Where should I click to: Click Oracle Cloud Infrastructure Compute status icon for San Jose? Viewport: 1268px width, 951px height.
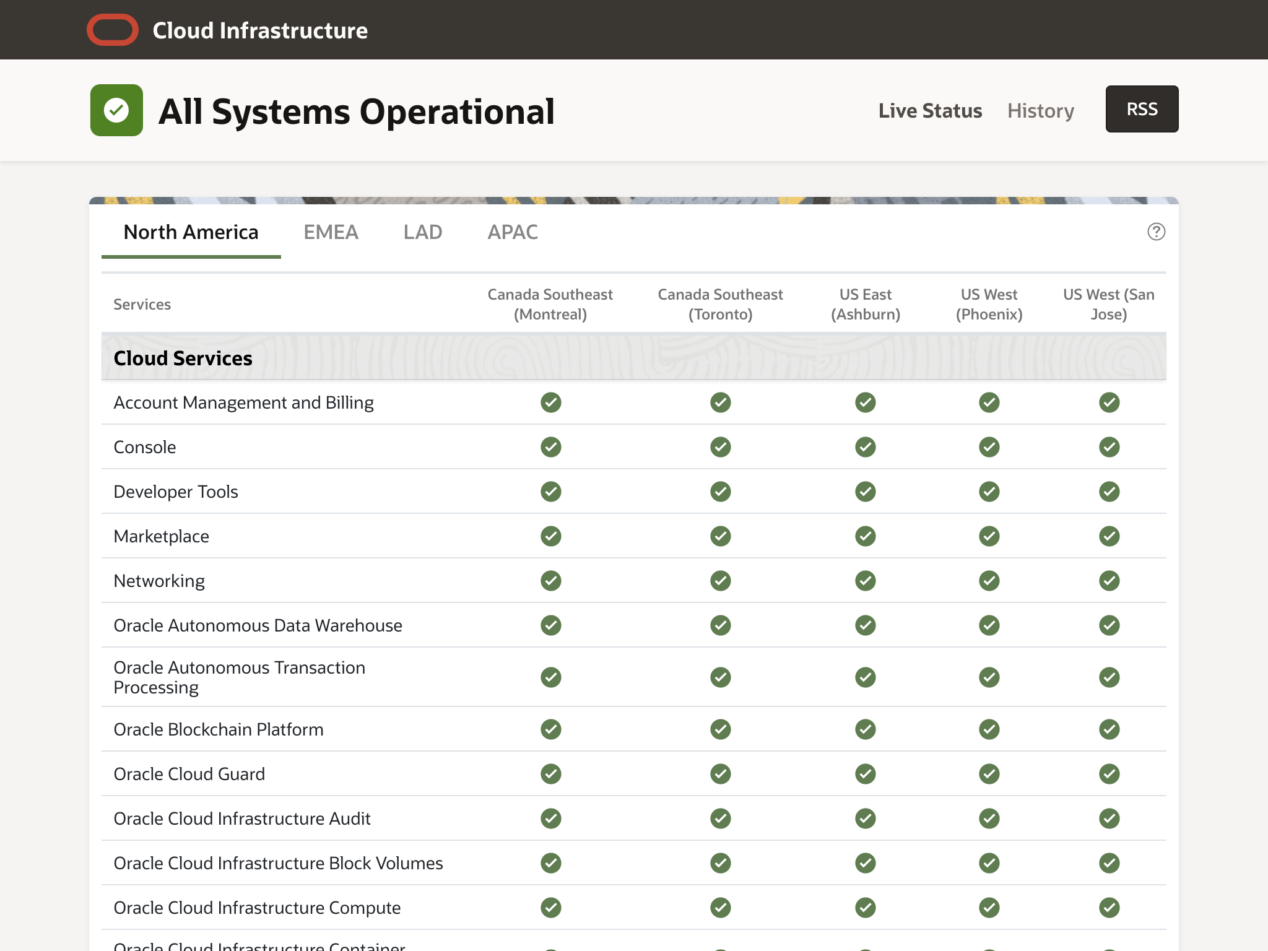pyautogui.click(x=1109, y=907)
